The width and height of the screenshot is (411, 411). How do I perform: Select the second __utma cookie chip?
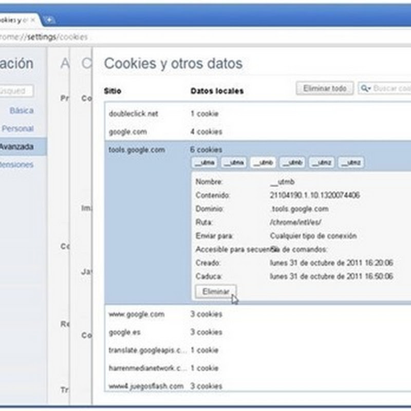[234, 163]
